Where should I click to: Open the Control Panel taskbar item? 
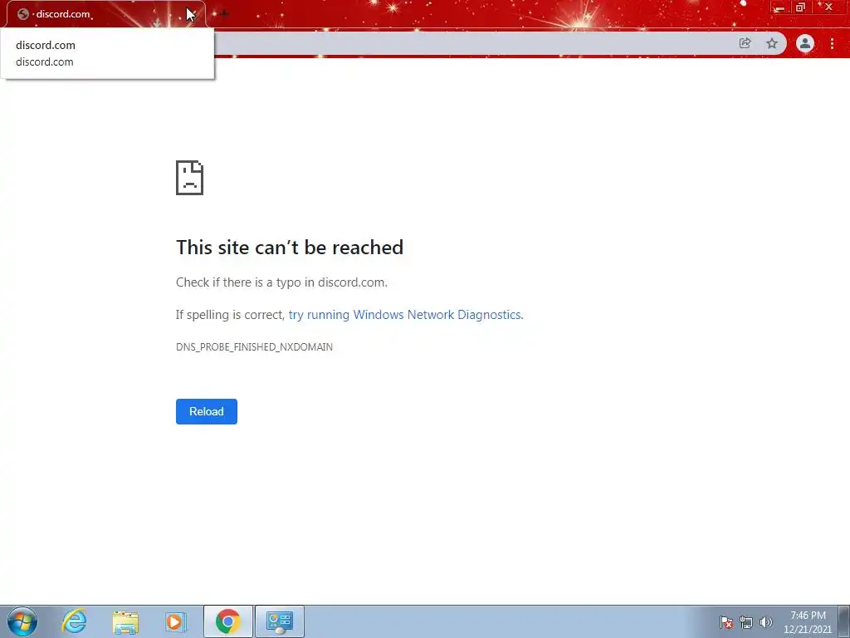pyautogui.click(x=279, y=621)
